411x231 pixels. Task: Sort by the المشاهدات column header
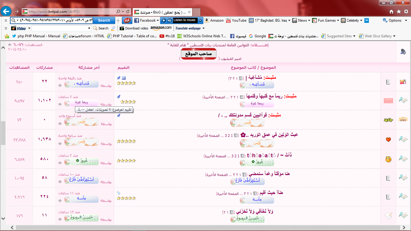[19, 67]
